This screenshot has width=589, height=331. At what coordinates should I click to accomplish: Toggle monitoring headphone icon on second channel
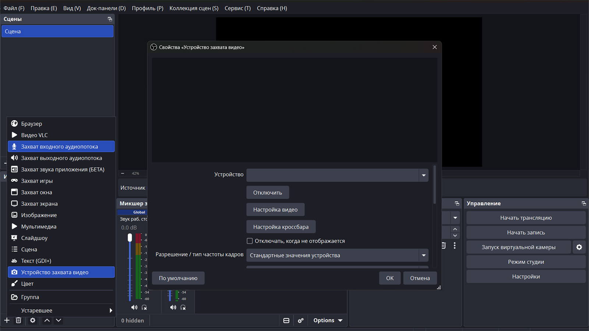click(x=183, y=307)
